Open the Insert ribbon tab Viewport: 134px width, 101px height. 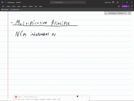coord(14,6)
